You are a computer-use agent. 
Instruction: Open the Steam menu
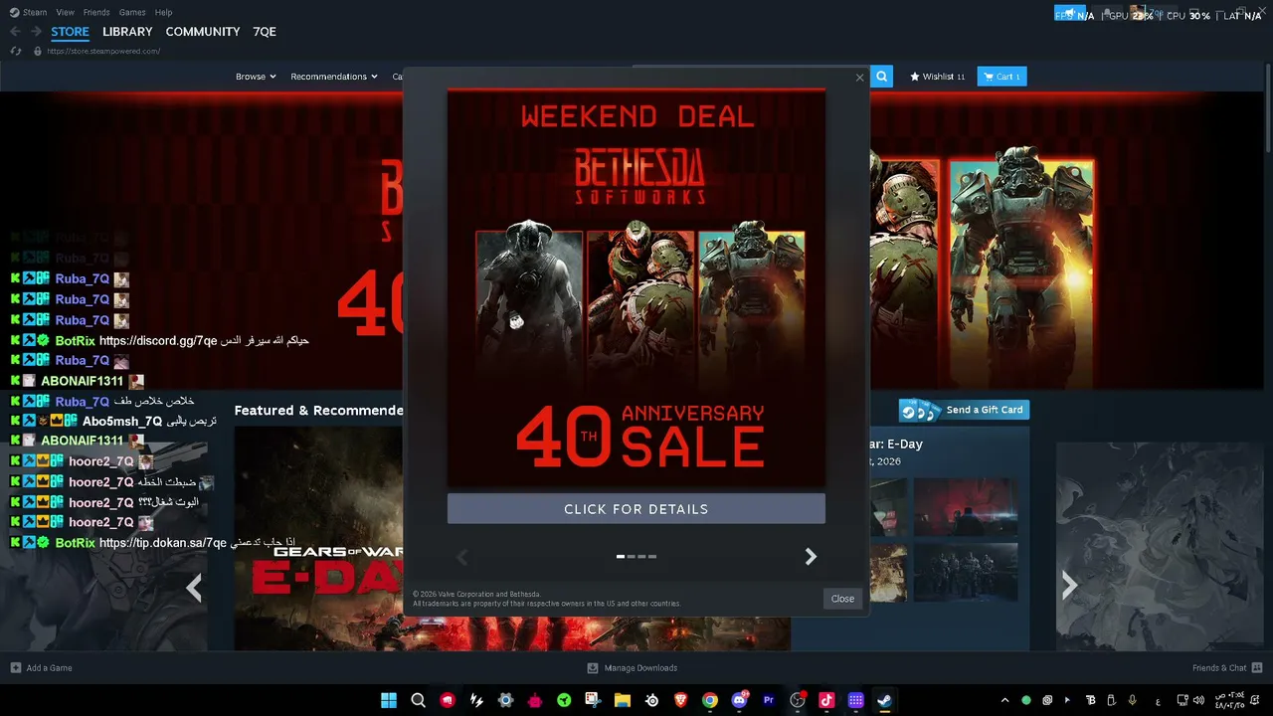coord(30,13)
